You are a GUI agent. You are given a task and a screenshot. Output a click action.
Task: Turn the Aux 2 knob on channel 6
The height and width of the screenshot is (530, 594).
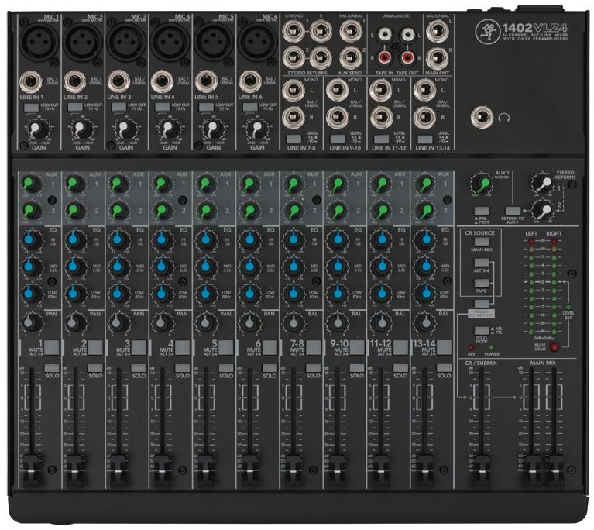click(x=250, y=211)
